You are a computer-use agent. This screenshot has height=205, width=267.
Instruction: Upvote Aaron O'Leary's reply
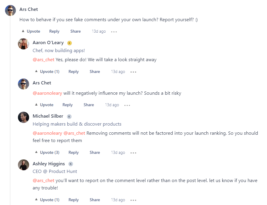coord(47,71)
